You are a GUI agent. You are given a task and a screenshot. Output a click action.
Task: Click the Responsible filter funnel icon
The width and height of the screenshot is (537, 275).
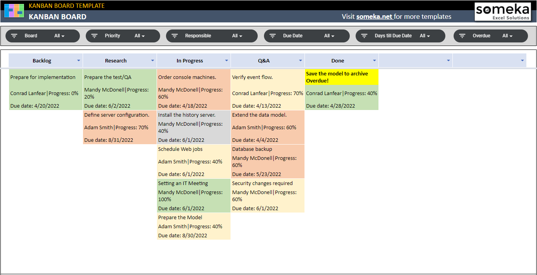click(175, 36)
